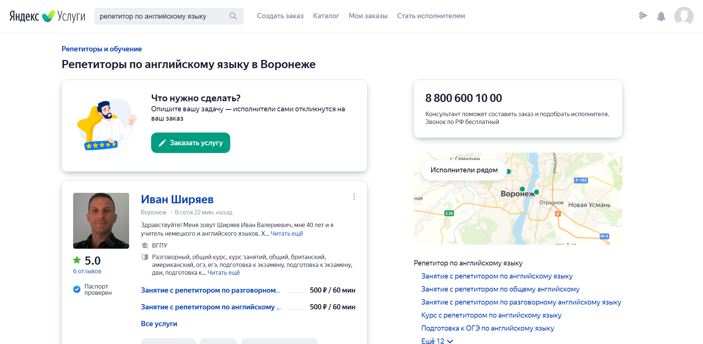Click the Яндекс Услуги logo
This screenshot has height=344, width=703.
coord(47,16)
